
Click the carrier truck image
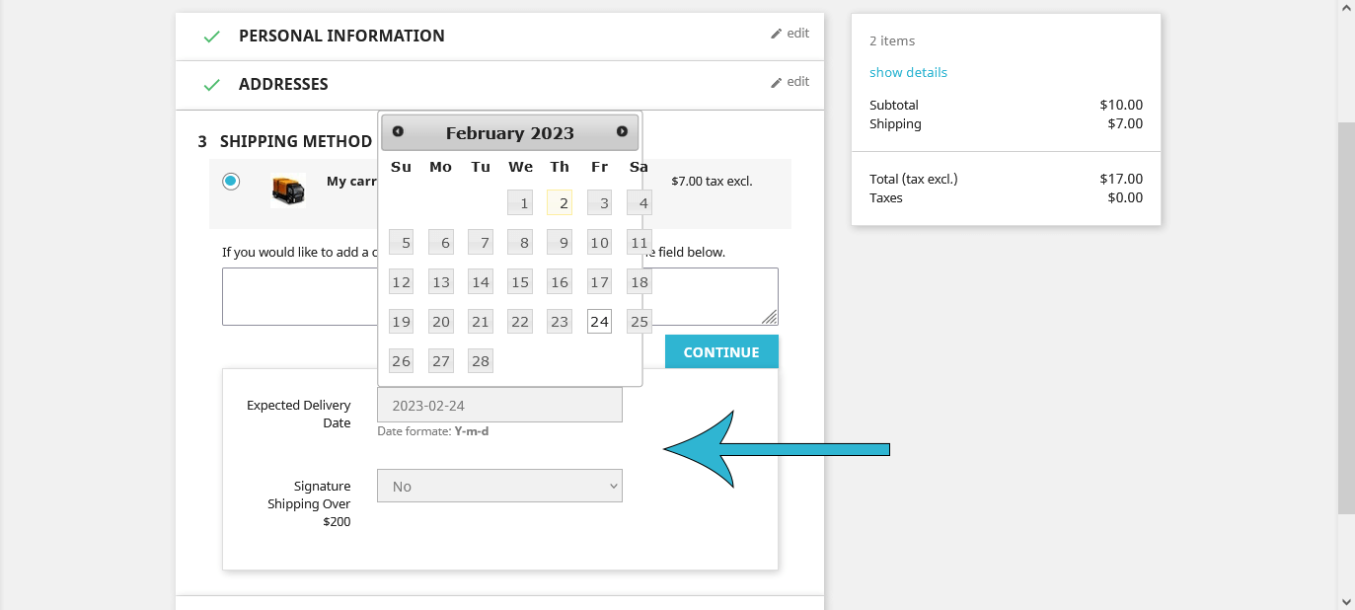point(288,191)
